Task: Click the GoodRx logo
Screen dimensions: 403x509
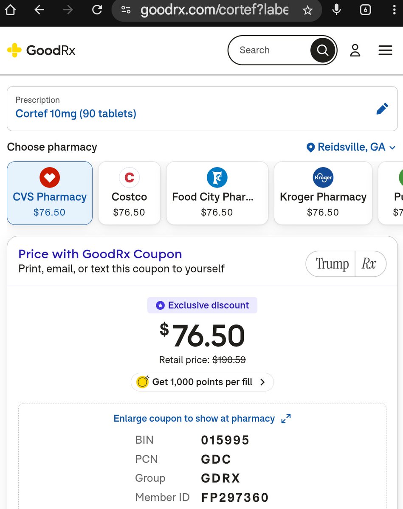Action: point(42,50)
